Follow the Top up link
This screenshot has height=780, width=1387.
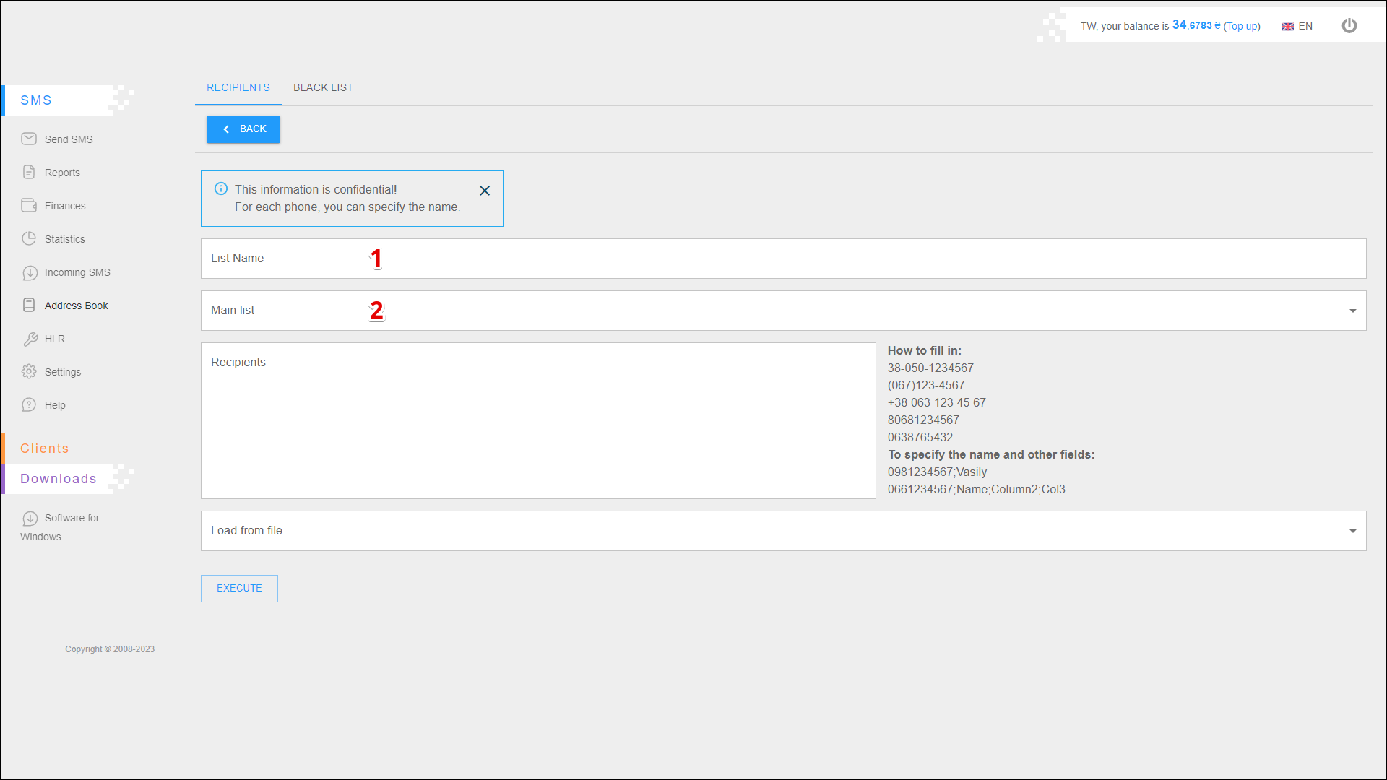[x=1242, y=26]
